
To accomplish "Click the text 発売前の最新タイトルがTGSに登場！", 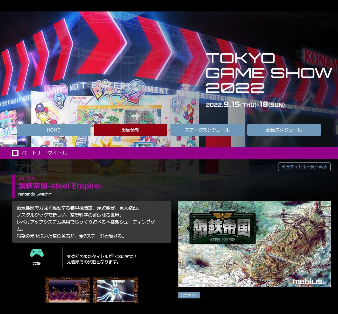I will point(102,256).
